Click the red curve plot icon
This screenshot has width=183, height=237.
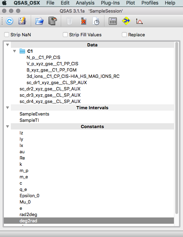(139, 21)
